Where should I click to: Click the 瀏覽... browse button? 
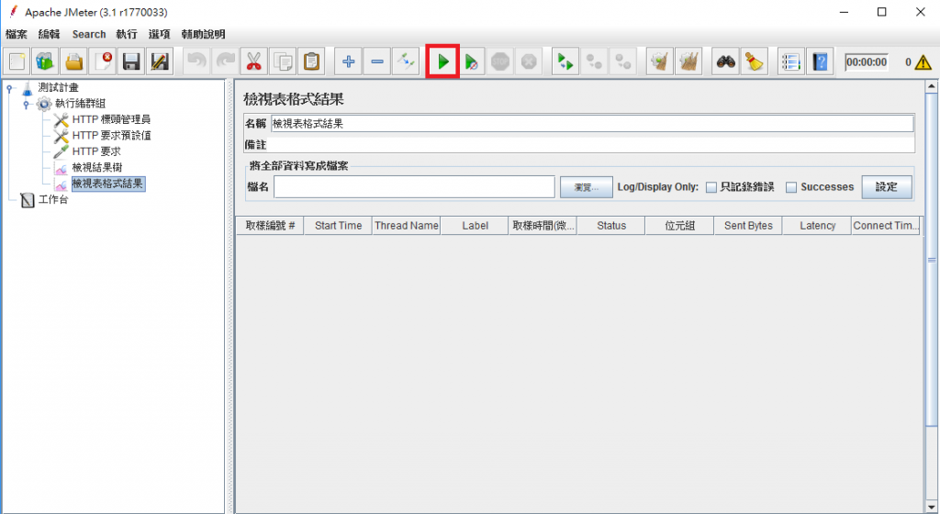click(x=587, y=187)
